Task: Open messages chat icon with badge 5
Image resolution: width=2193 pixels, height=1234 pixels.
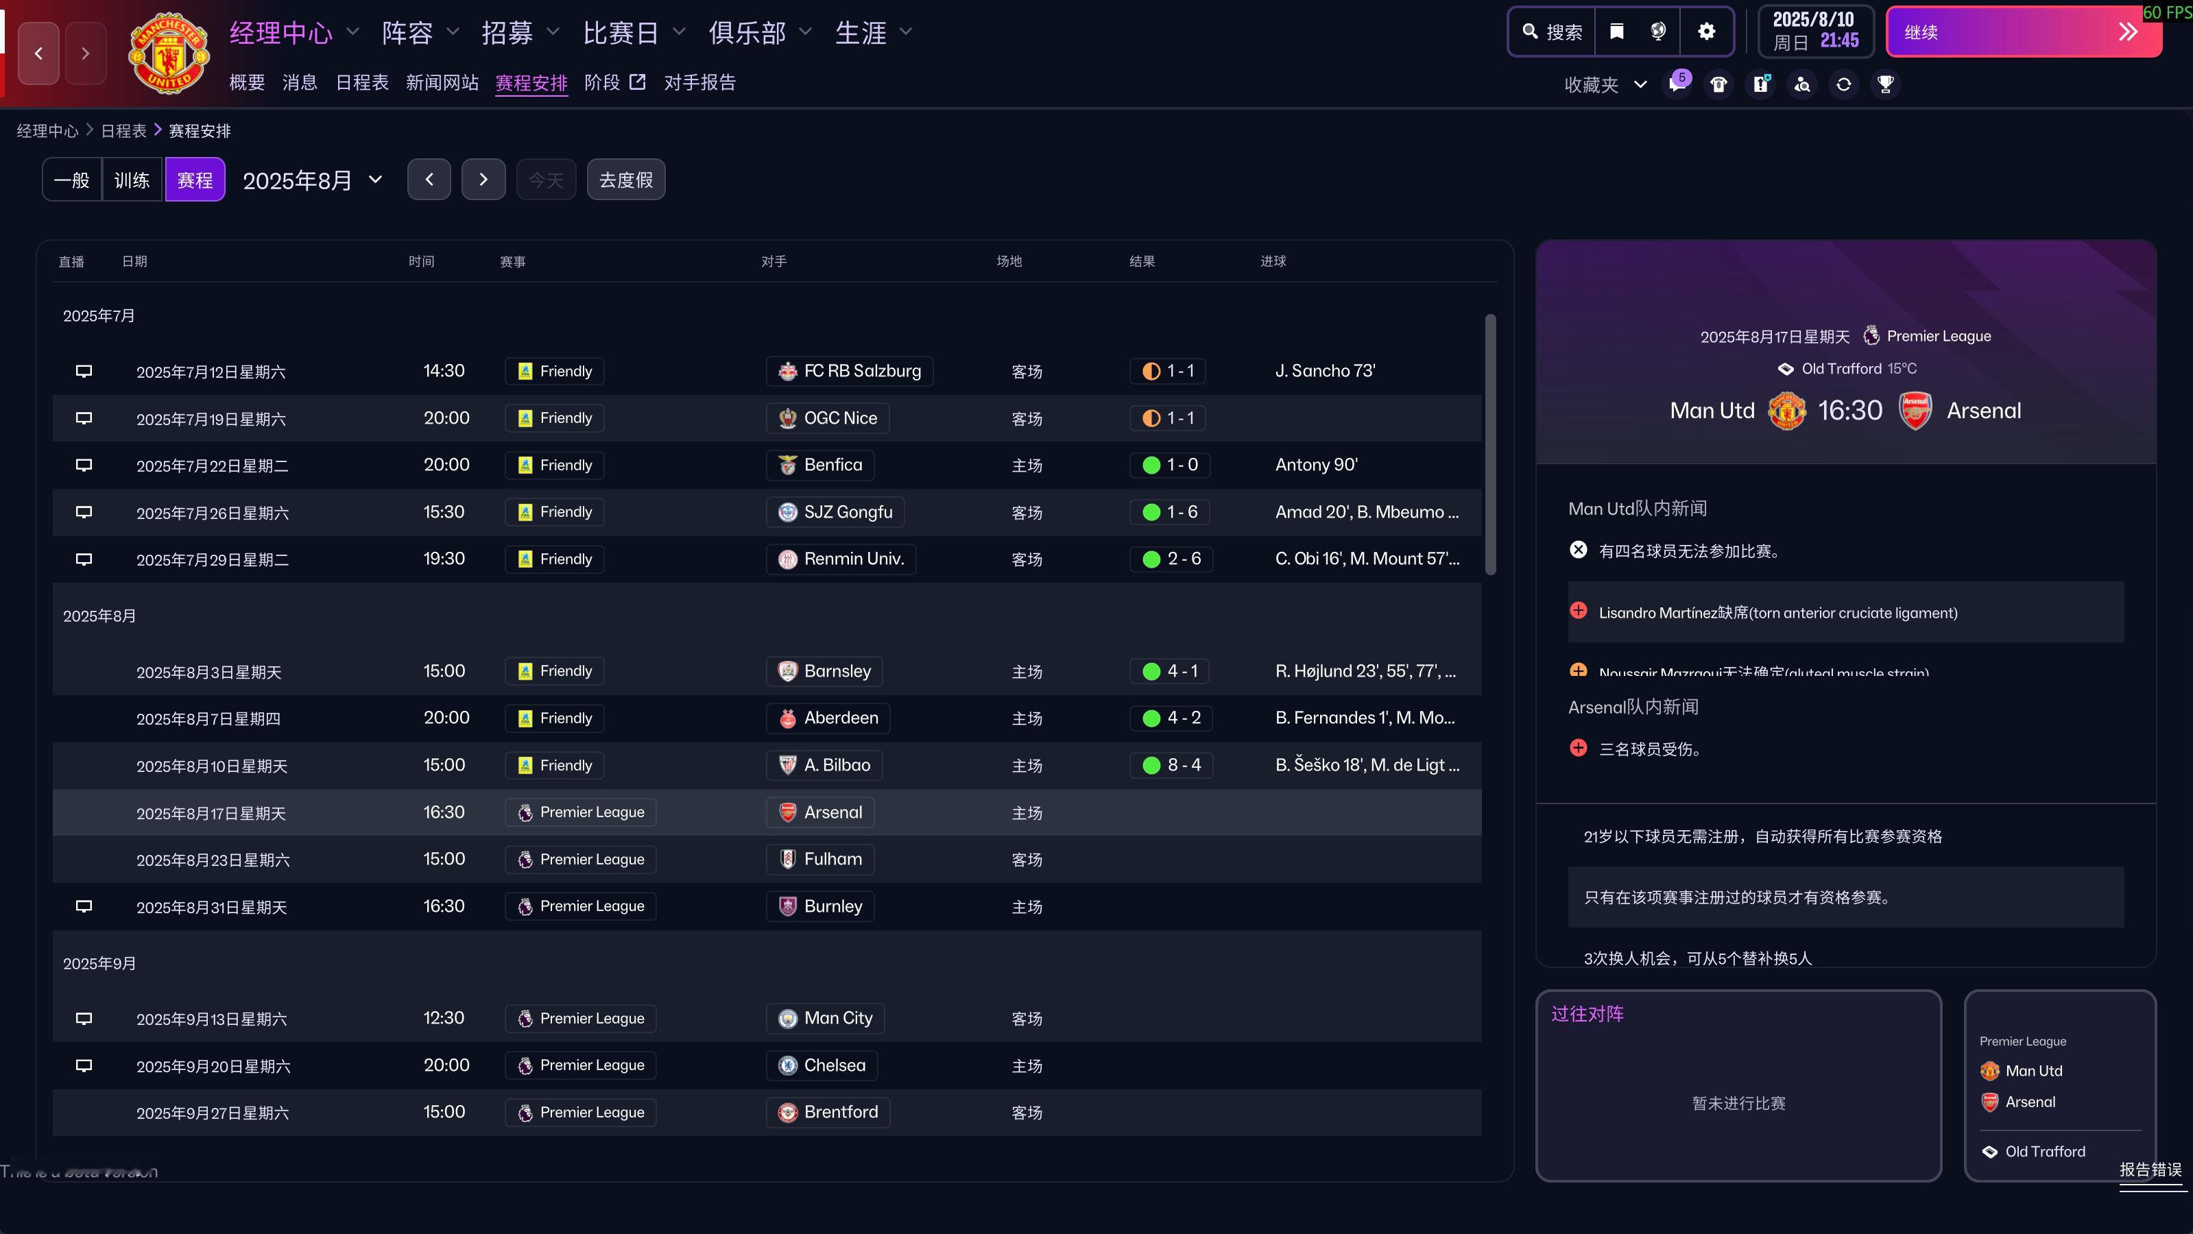Action: (x=1677, y=84)
